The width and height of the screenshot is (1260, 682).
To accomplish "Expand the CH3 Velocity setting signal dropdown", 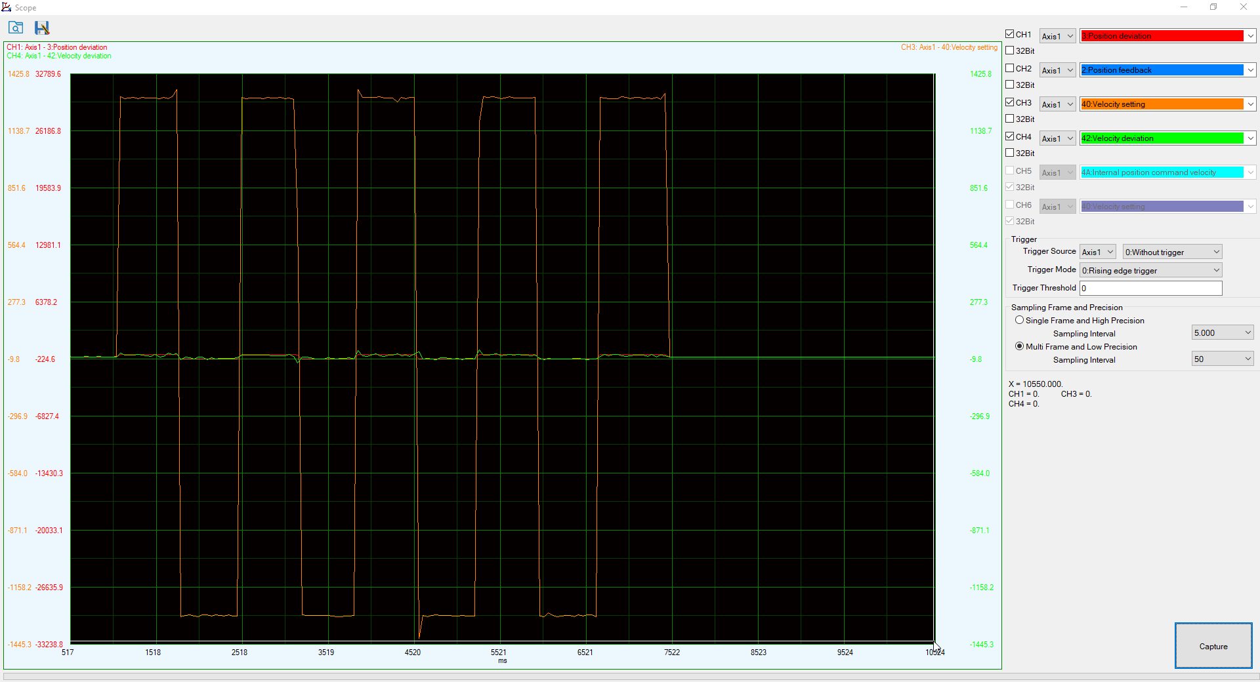I will point(1251,104).
